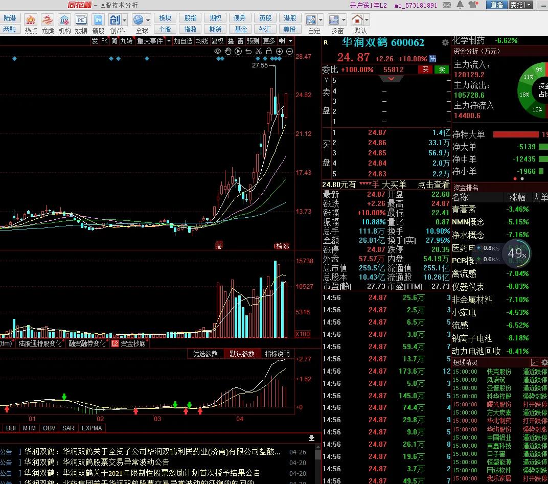
Task: Expand the 全球 global dropdown arrow
Action: 148,20
